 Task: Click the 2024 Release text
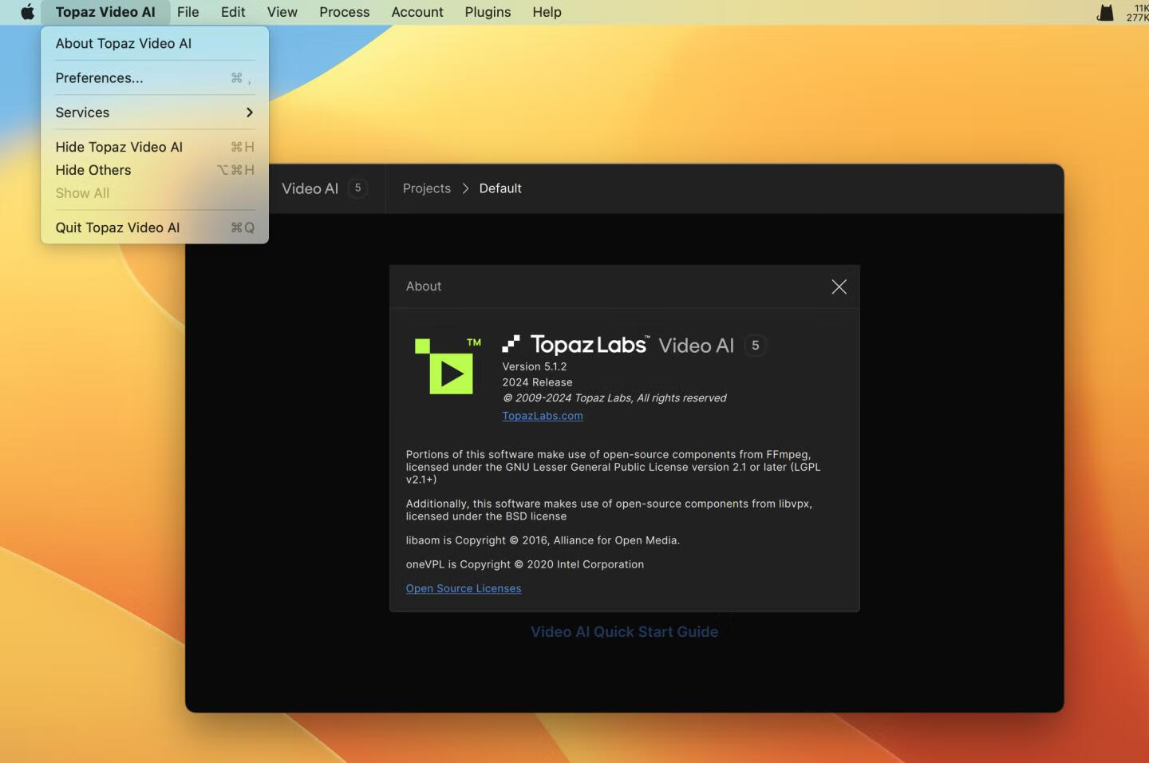[x=537, y=382]
